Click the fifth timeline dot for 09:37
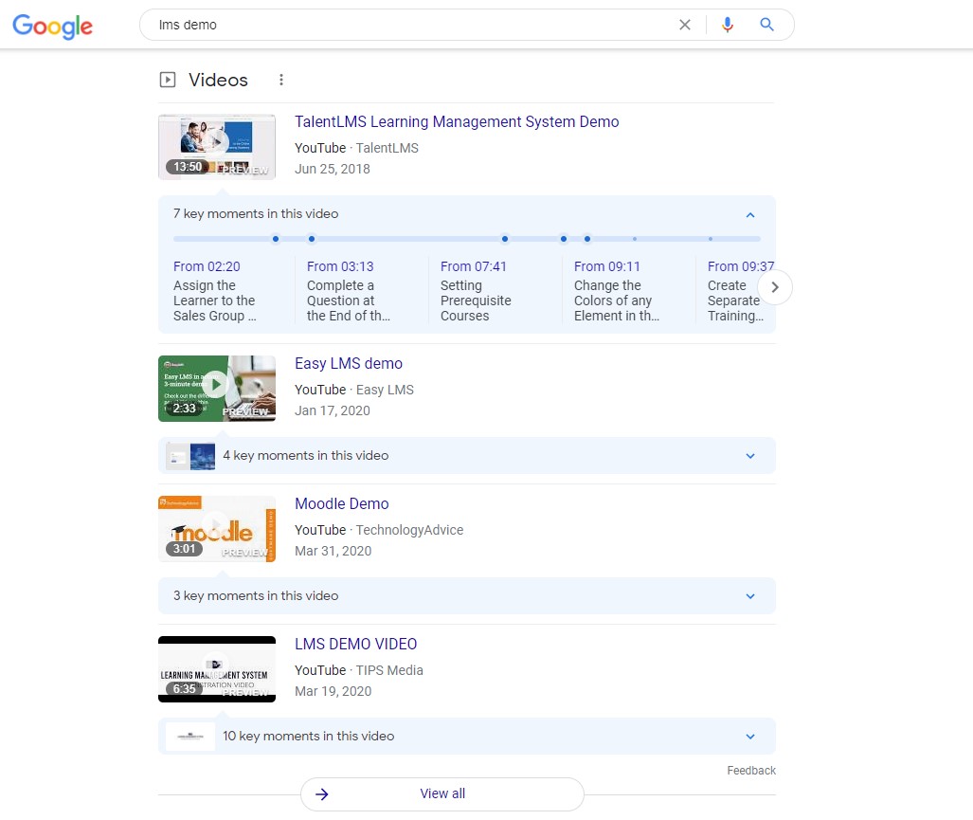 (587, 239)
